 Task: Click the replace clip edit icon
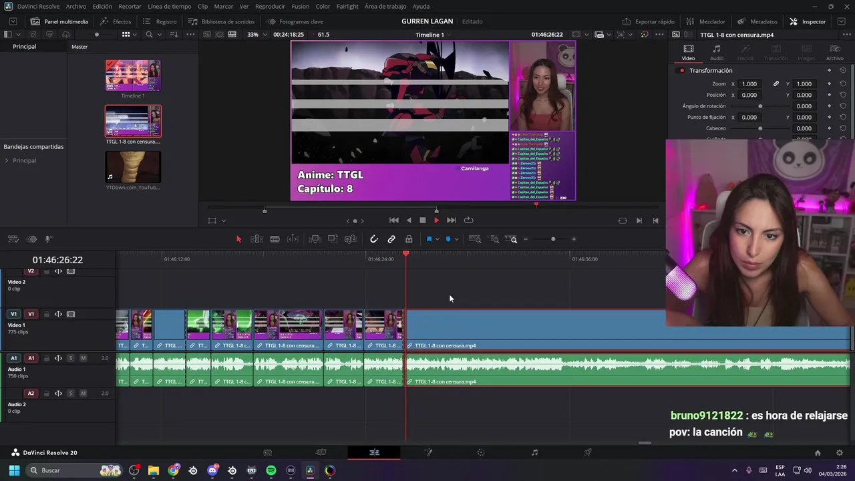[351, 239]
